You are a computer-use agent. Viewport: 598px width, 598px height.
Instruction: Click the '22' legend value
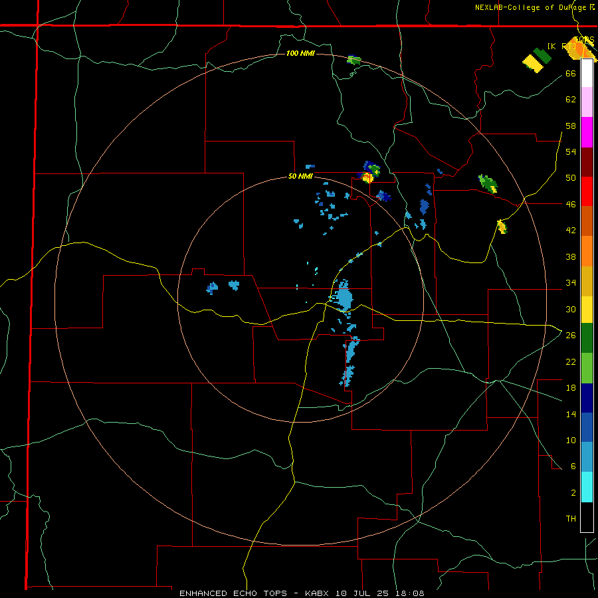571,361
